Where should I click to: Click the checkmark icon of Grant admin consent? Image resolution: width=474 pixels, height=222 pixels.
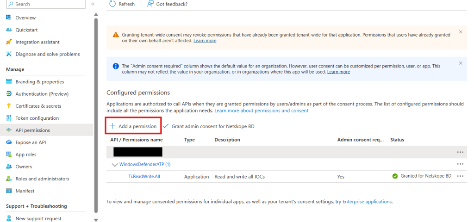coord(165,126)
